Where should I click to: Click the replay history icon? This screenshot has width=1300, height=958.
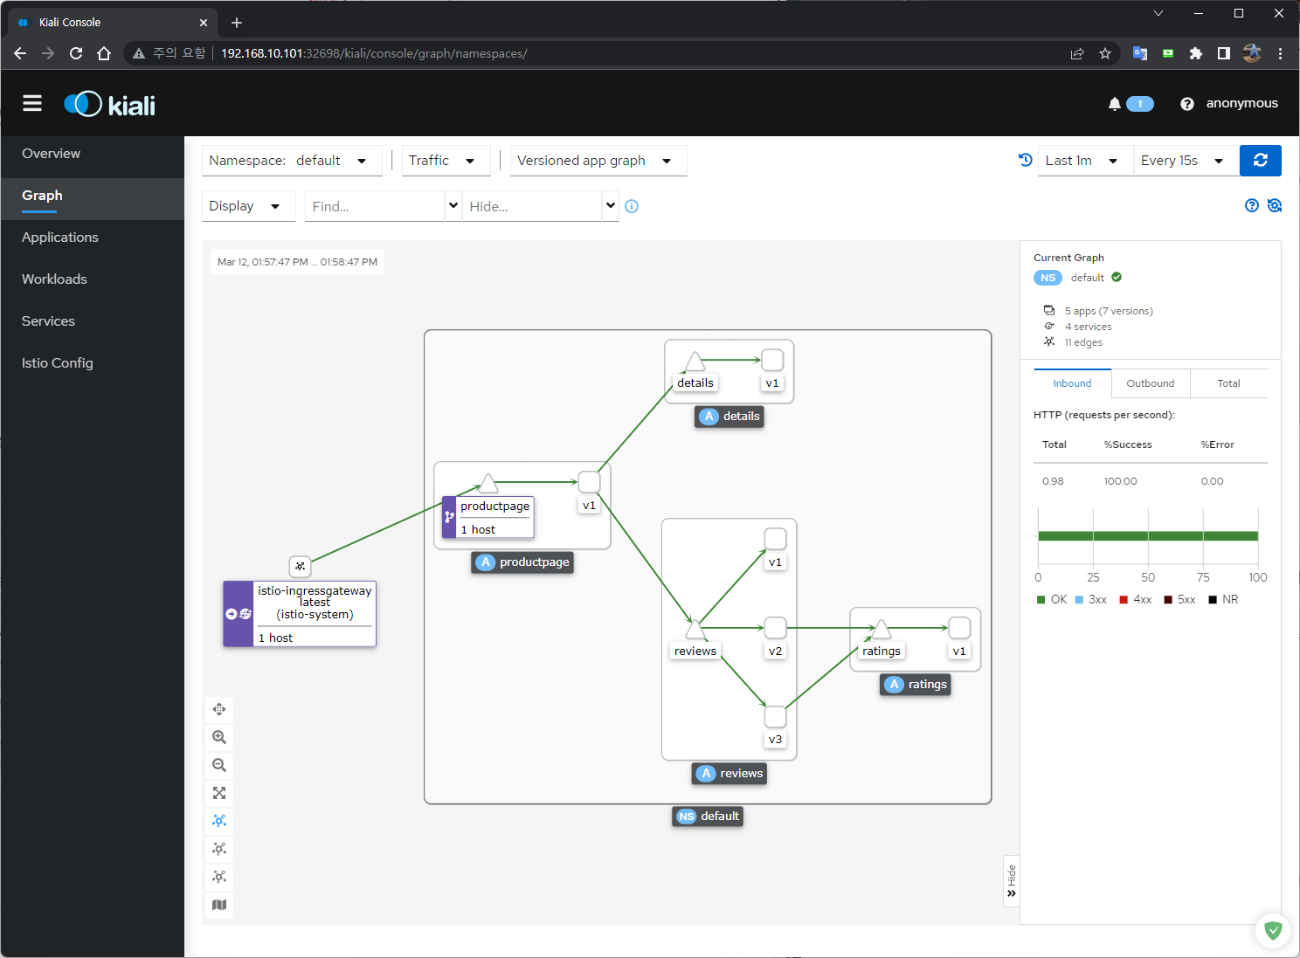point(1026,160)
